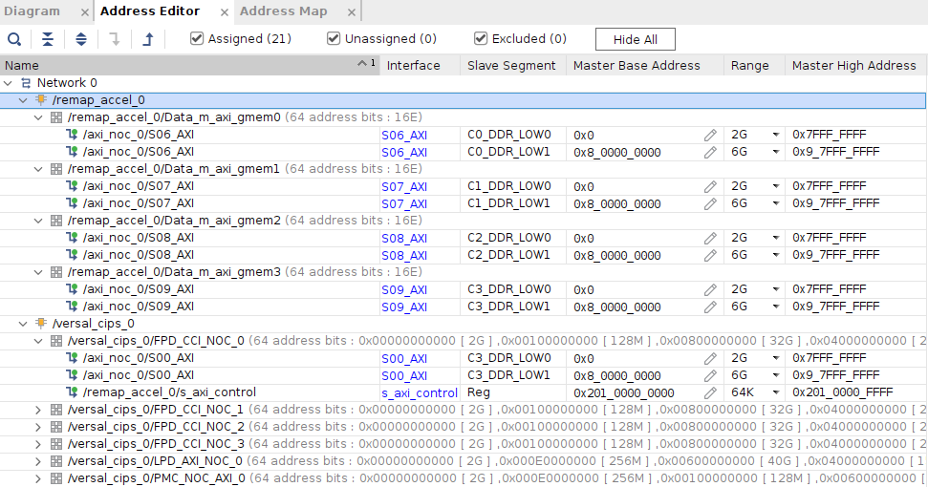Click address space icon of Data_m_axi_gmem1
This screenshot has height=487, width=928.
pyautogui.click(x=56, y=168)
